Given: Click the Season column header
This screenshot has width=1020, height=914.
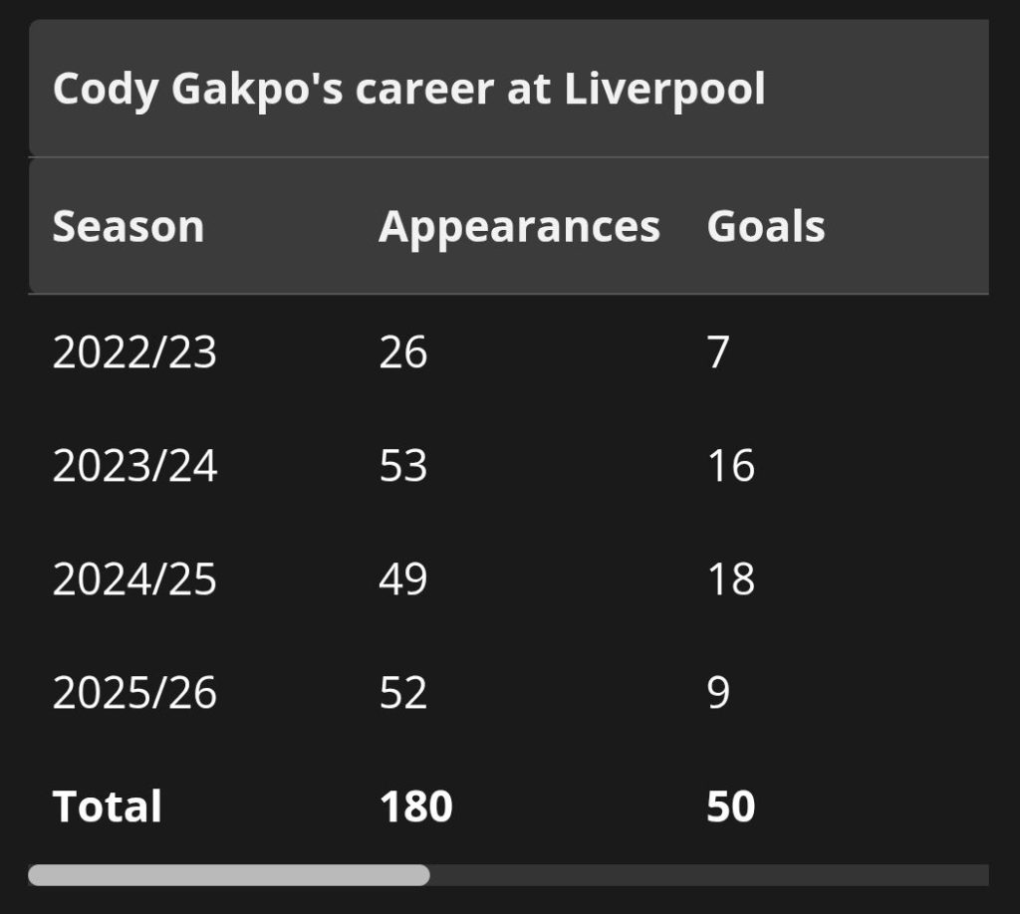Looking at the screenshot, I should click(128, 226).
